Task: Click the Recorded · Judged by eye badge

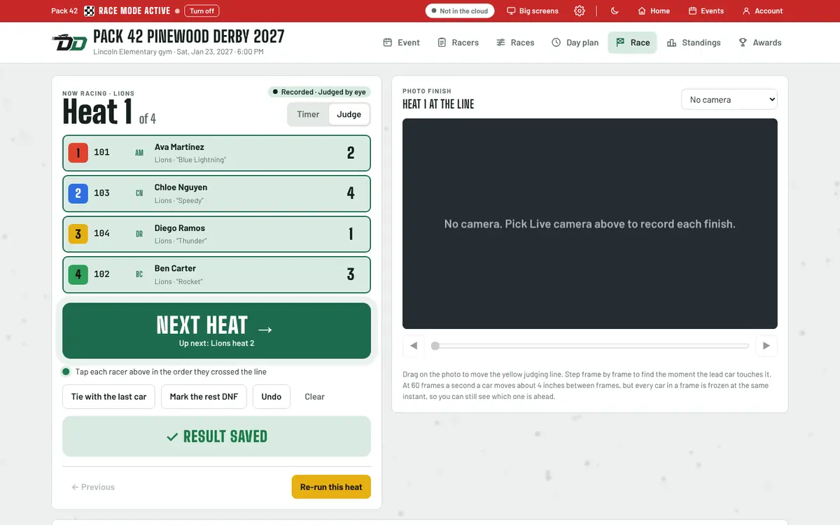Action: pos(318,92)
